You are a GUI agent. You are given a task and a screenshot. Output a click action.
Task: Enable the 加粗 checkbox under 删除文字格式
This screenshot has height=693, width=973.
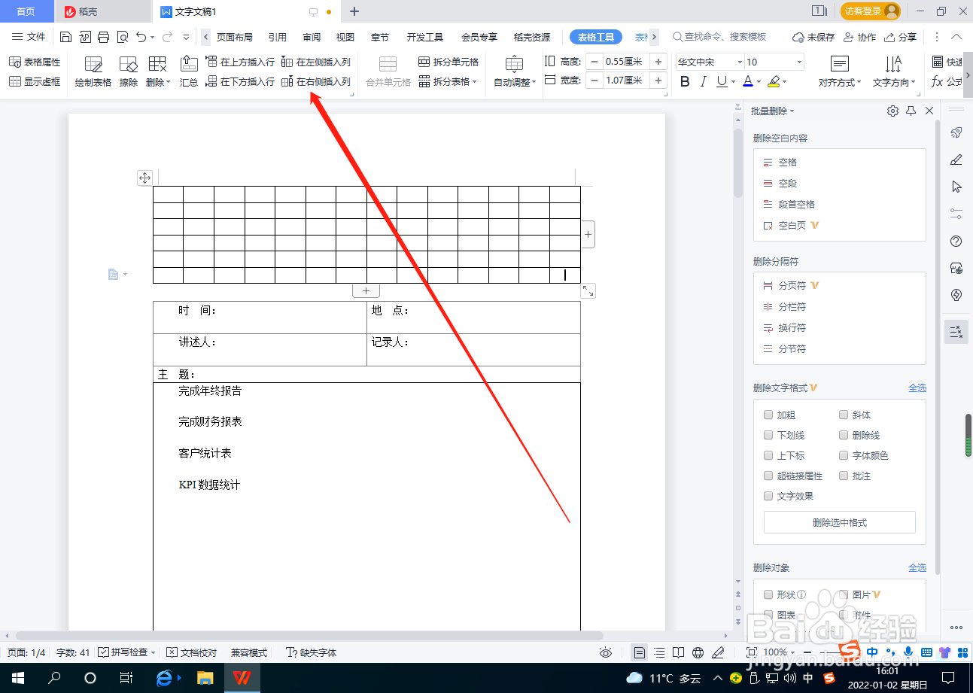click(768, 415)
